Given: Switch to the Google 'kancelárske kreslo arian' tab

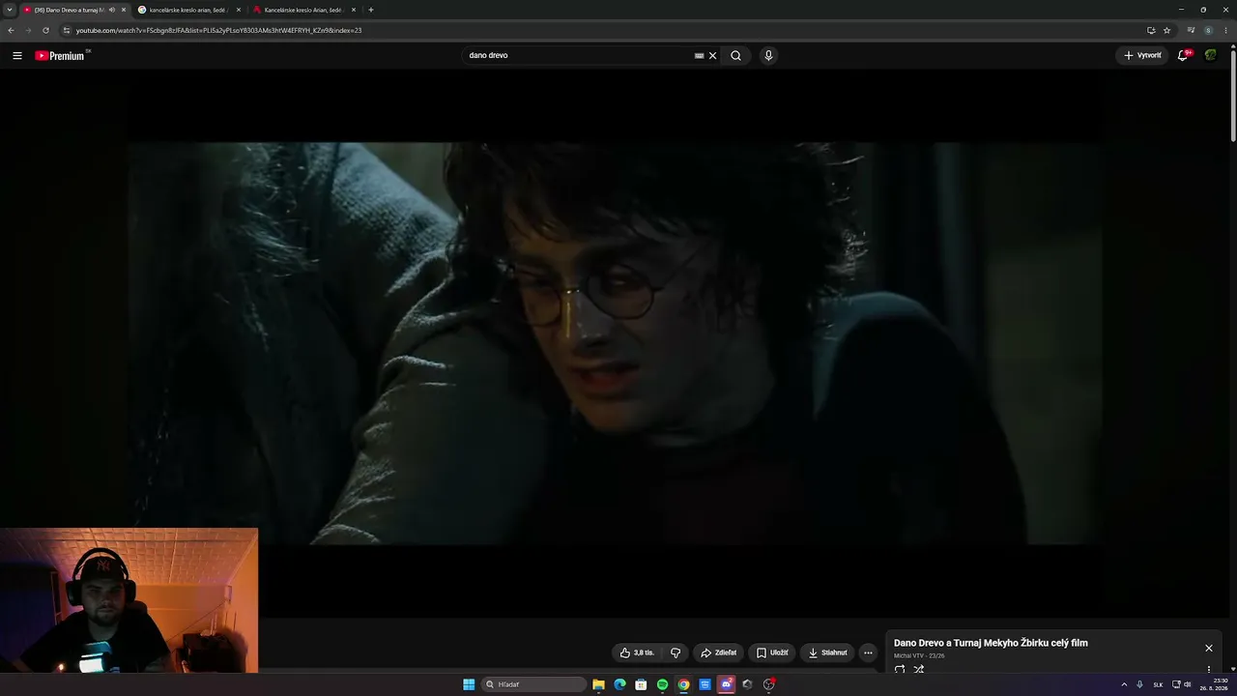Looking at the screenshot, I should 191,10.
